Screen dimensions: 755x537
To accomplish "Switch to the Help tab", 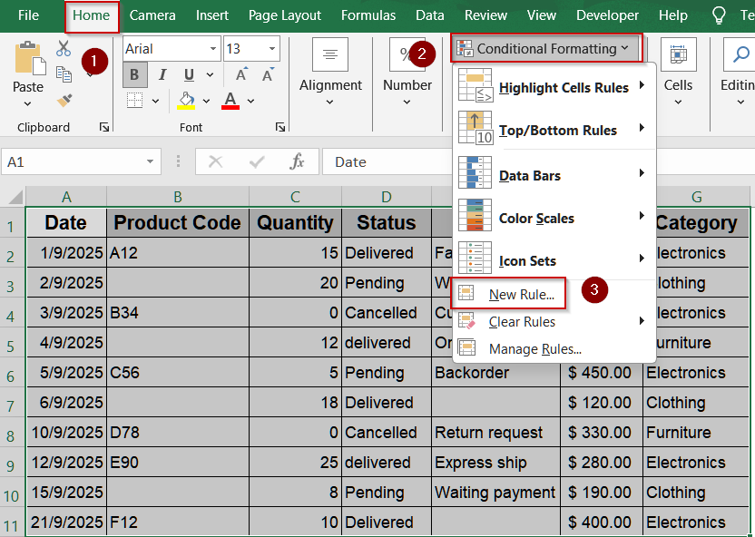I will [x=672, y=15].
